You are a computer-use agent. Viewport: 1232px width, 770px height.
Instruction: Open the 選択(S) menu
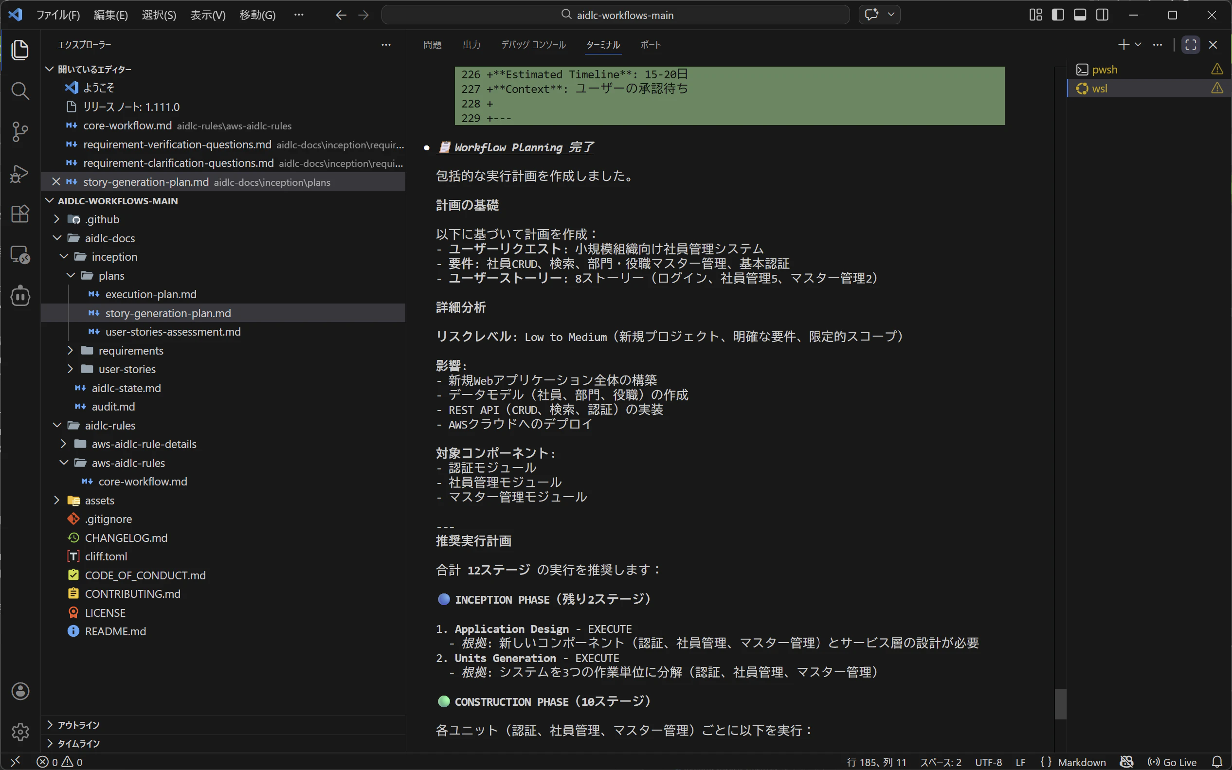159,15
